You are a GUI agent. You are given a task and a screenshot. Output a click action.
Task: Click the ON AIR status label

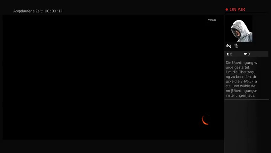(x=237, y=10)
